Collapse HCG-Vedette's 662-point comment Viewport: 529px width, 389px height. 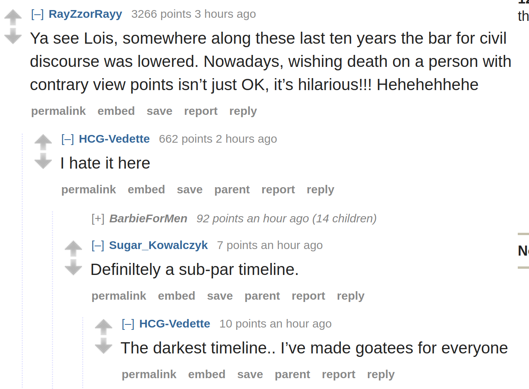click(x=68, y=139)
